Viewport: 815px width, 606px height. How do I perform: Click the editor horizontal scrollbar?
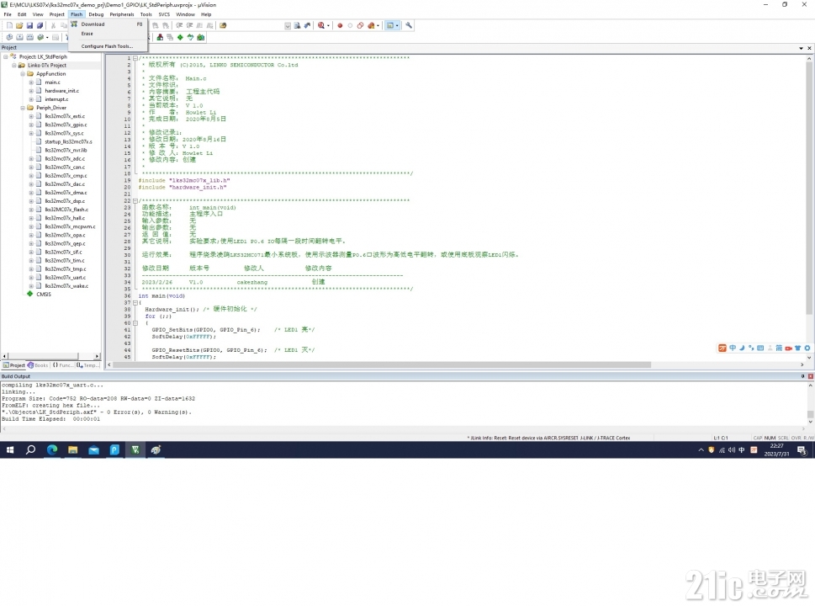click(382, 364)
